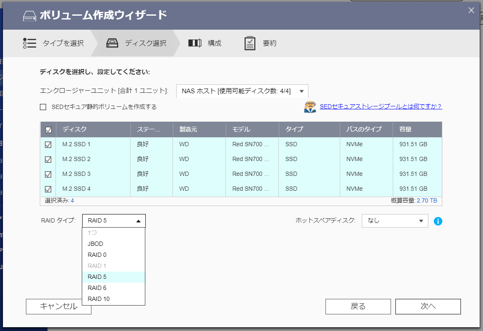Close the volume creation wizard
Screen dimensions: 483x331
471,11
